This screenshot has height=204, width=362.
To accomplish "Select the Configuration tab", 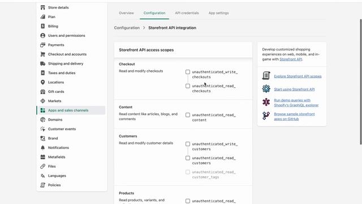I will (154, 13).
